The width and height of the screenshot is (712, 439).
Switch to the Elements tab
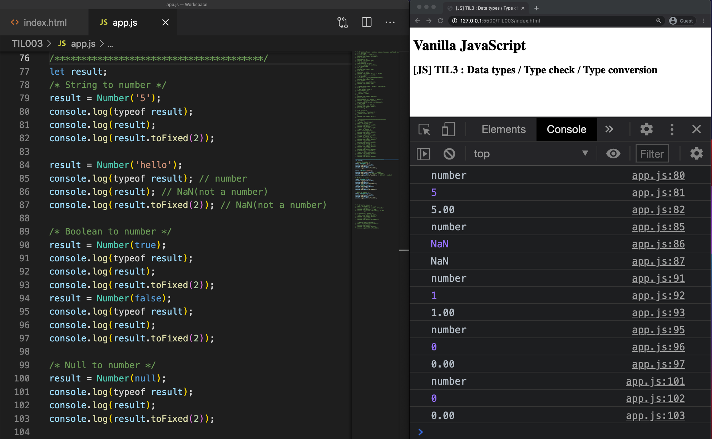pyautogui.click(x=503, y=129)
